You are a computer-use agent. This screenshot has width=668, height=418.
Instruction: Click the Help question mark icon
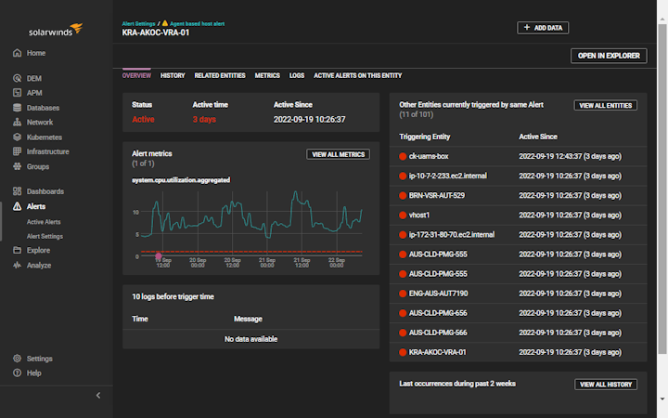pos(18,372)
